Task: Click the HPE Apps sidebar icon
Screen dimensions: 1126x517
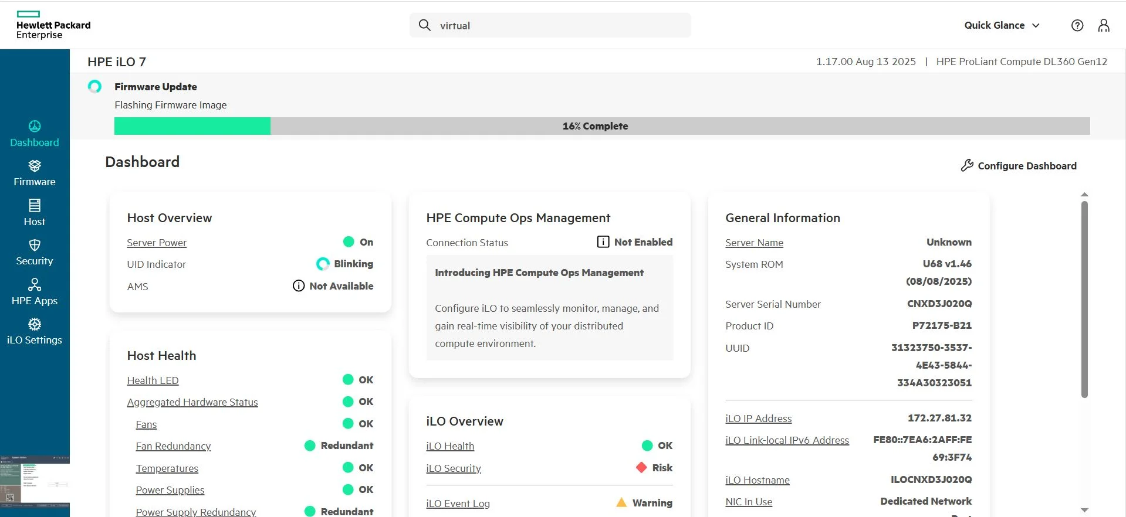Action: point(35,284)
